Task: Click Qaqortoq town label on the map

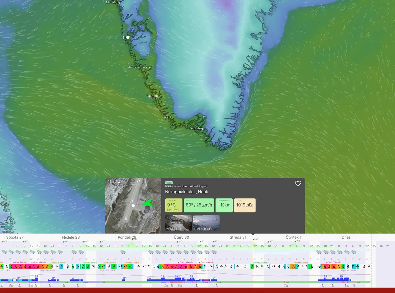Action: coord(196,128)
